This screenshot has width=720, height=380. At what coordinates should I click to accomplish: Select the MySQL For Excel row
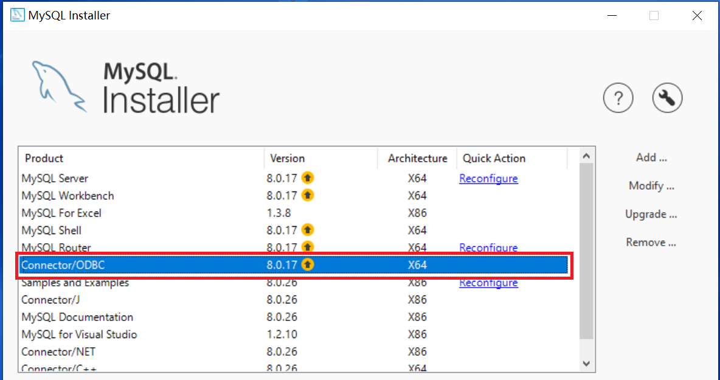click(294, 213)
